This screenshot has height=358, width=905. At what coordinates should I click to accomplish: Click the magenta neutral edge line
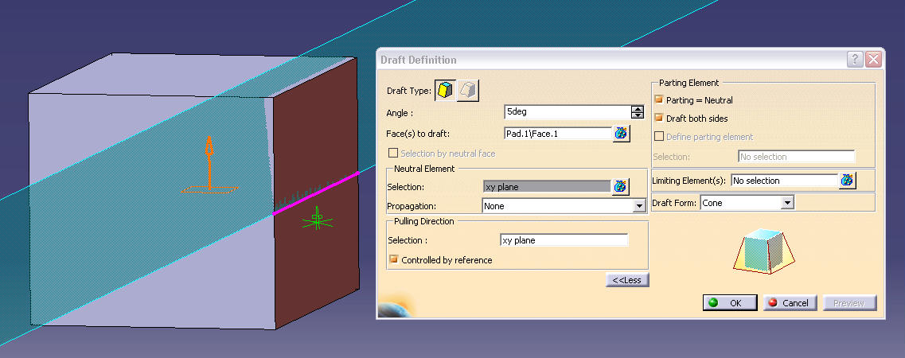pyautogui.click(x=315, y=193)
